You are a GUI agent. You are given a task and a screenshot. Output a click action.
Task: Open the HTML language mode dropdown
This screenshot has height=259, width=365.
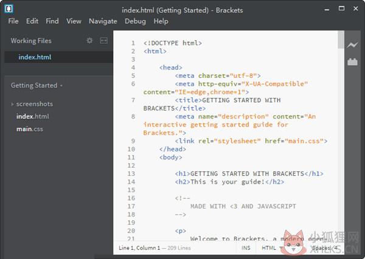272,248
